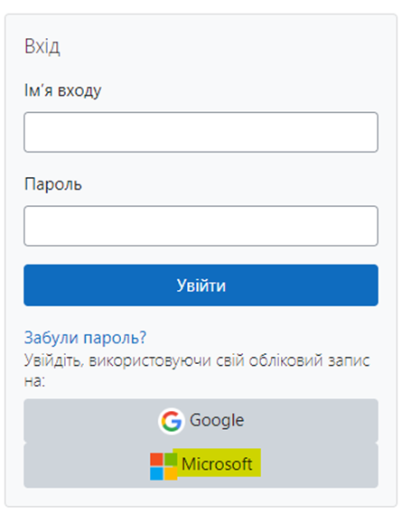Focus the Ім'я входу input field

(x=201, y=132)
